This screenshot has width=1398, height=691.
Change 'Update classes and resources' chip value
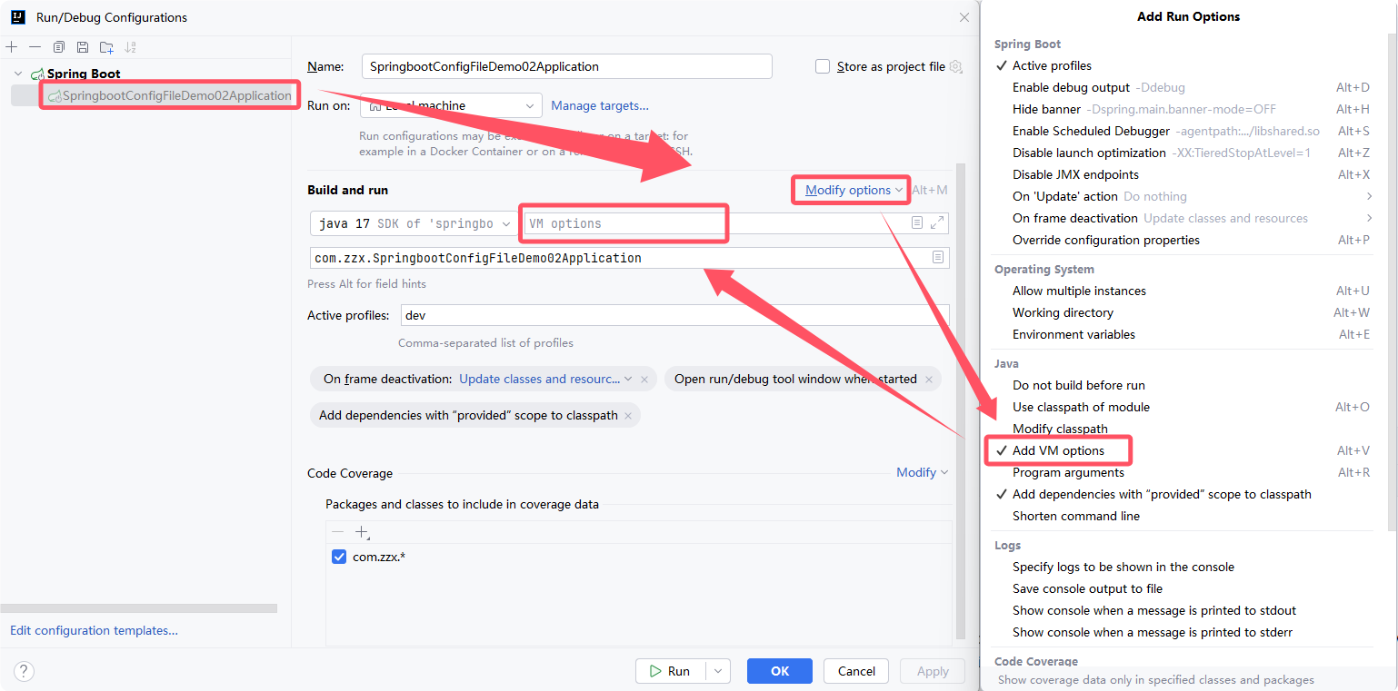point(545,380)
